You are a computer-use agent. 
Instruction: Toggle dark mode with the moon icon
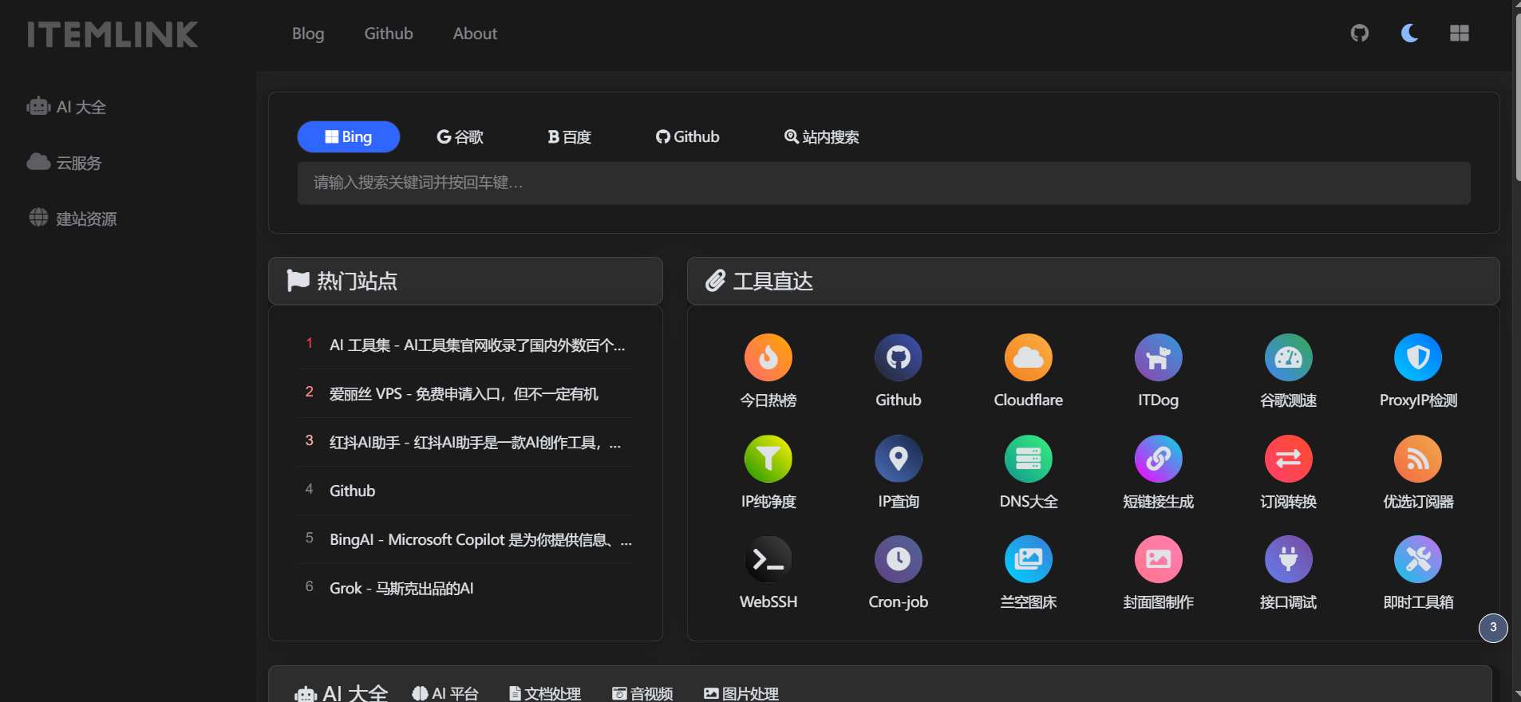click(x=1410, y=33)
